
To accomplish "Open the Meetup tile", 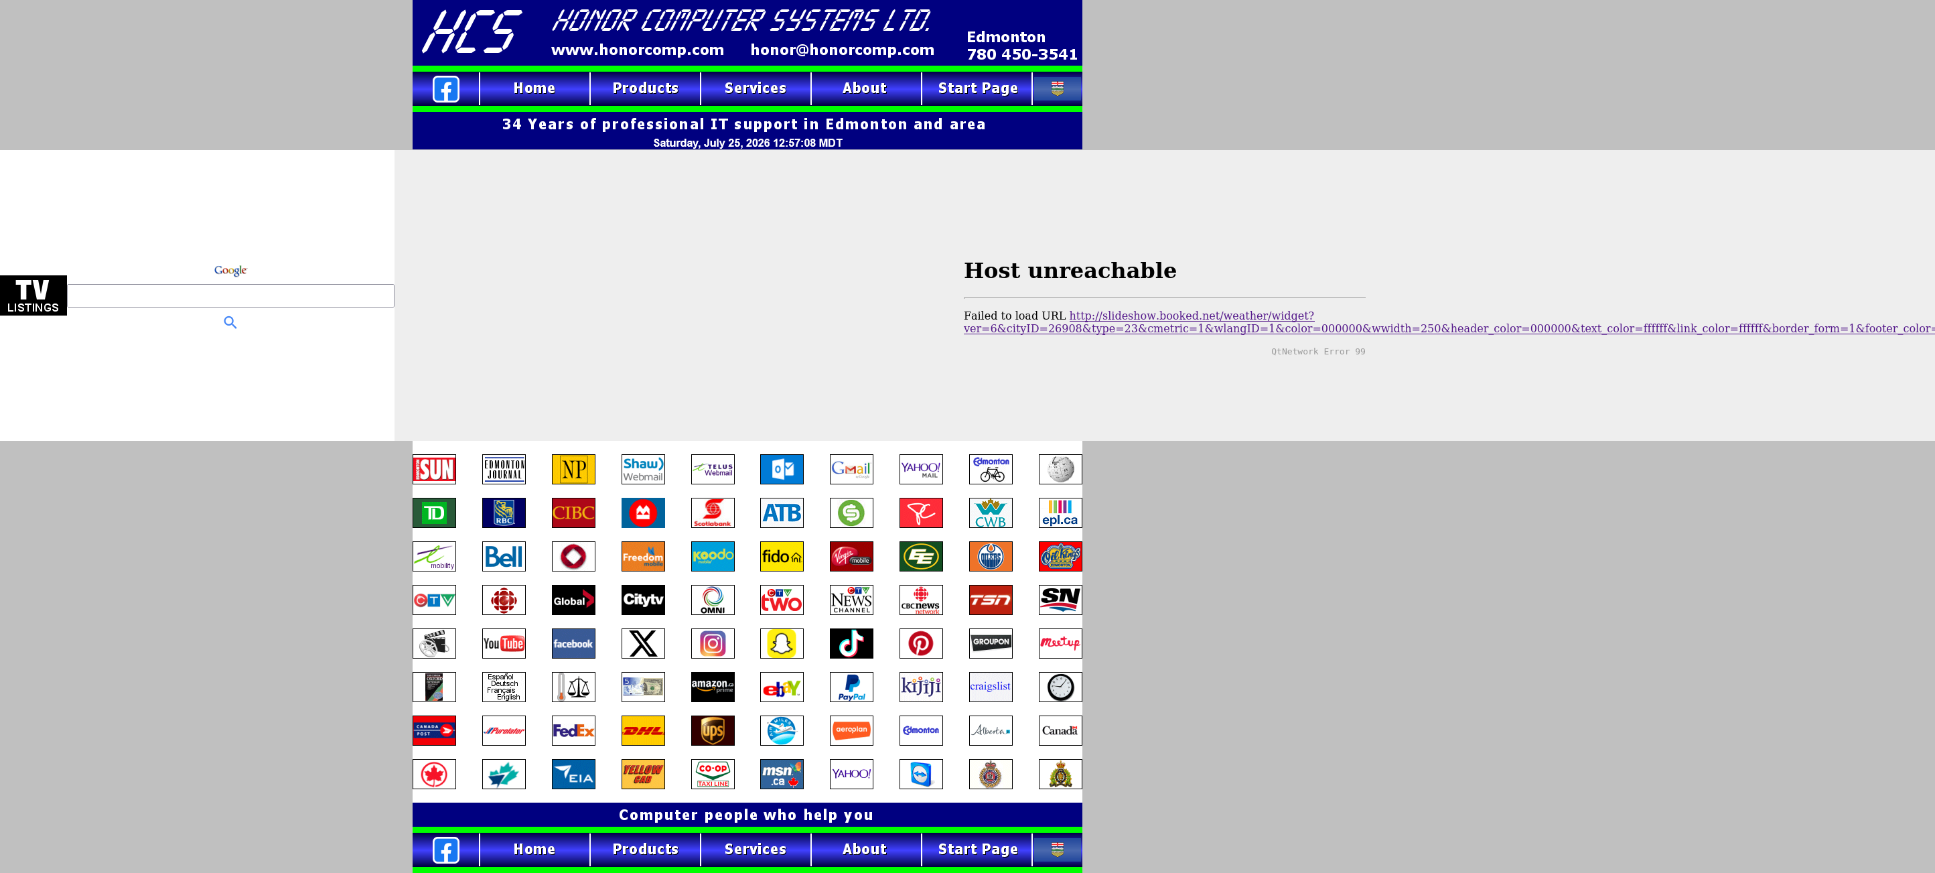I will [1061, 644].
